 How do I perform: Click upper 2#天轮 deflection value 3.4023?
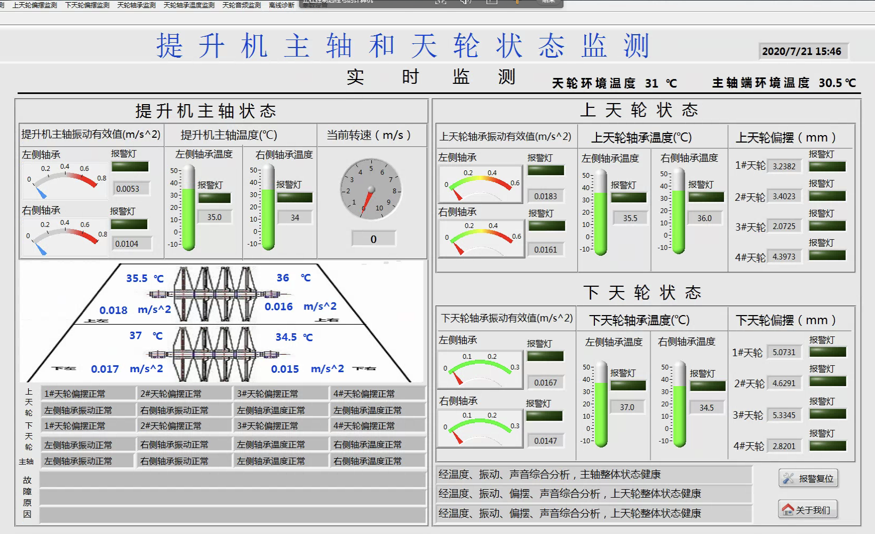click(784, 197)
